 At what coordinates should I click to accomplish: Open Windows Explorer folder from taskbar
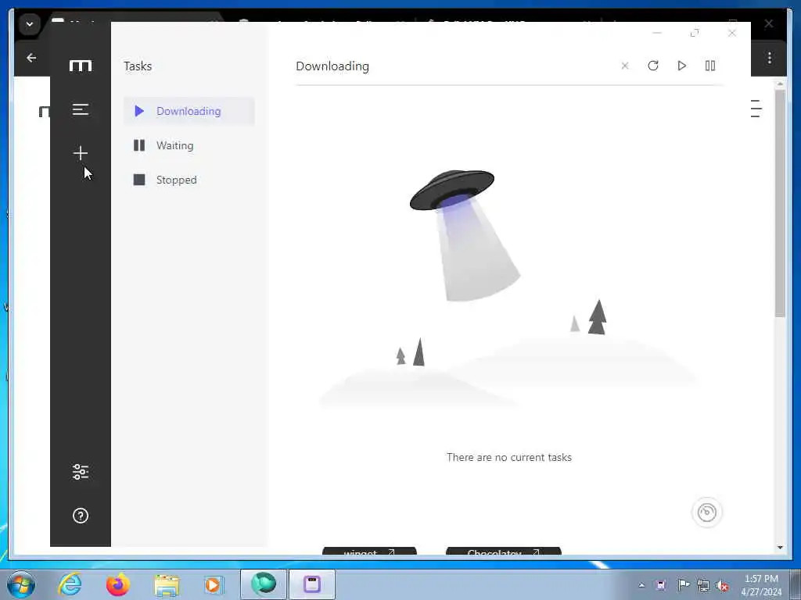tap(167, 585)
